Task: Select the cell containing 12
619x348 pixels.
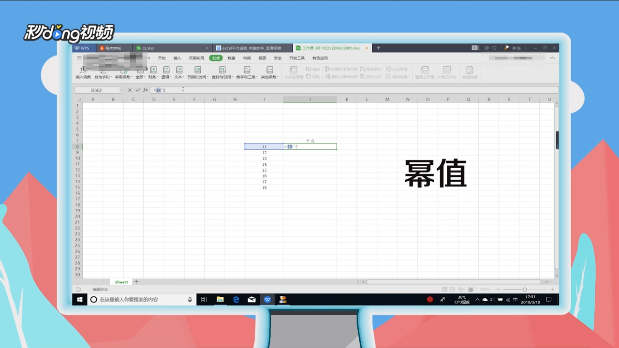Action: click(x=264, y=153)
